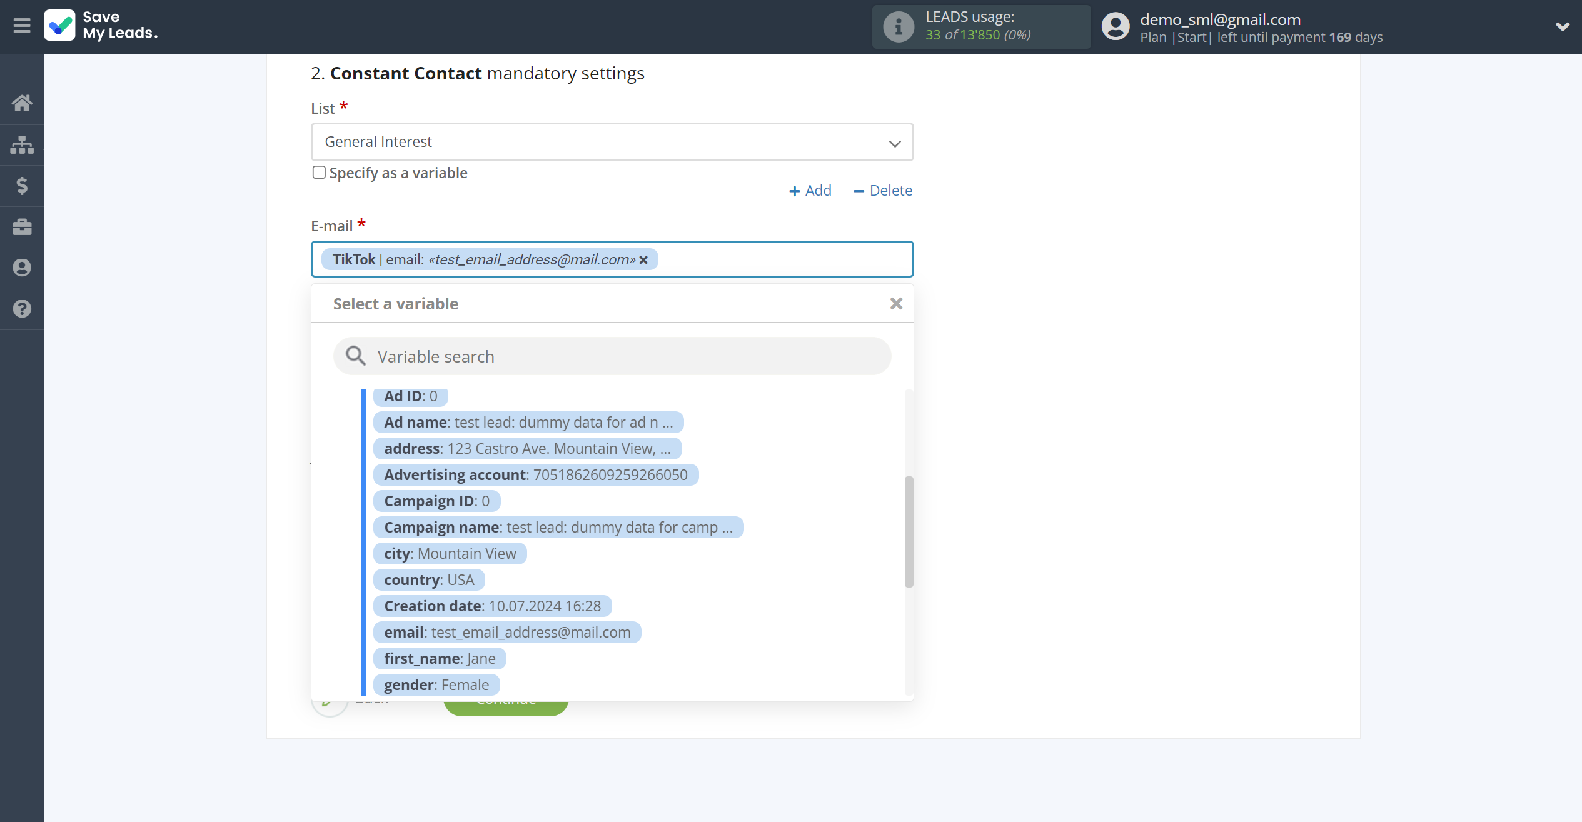Click the + Add link
1582x822 pixels.
[810, 191]
